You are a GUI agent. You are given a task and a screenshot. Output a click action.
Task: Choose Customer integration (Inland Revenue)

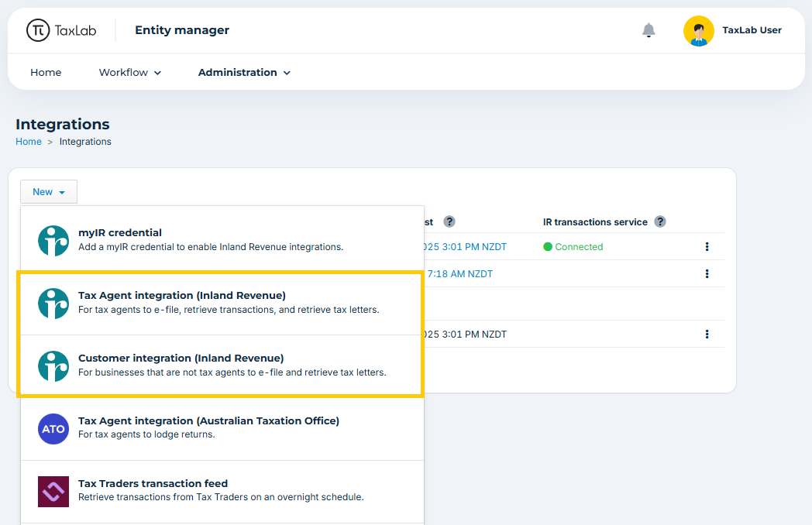[222, 365]
